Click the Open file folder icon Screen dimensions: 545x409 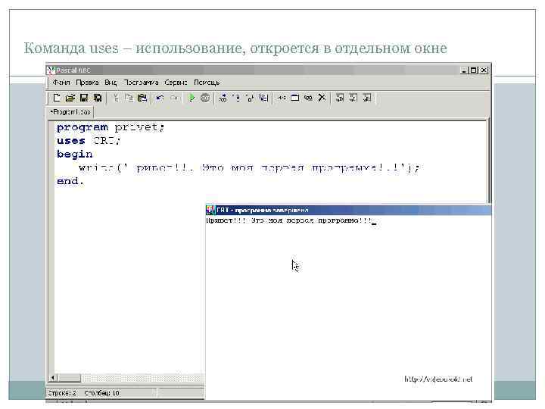70,98
